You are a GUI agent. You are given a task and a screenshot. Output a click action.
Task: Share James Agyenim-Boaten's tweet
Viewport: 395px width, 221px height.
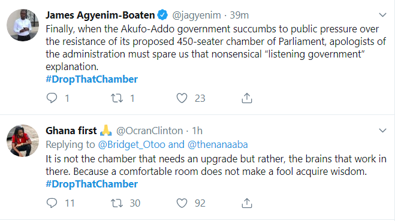247,98
